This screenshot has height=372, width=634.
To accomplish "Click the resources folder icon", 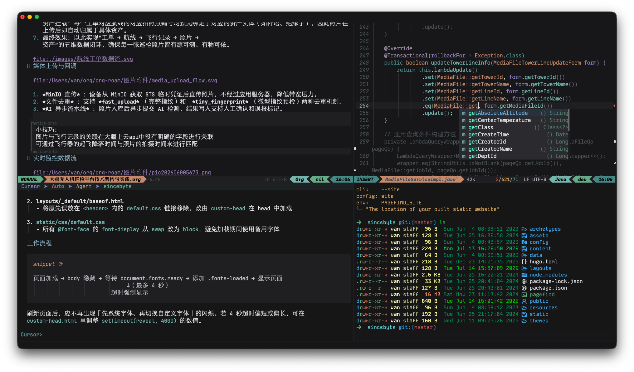I will (x=524, y=308).
